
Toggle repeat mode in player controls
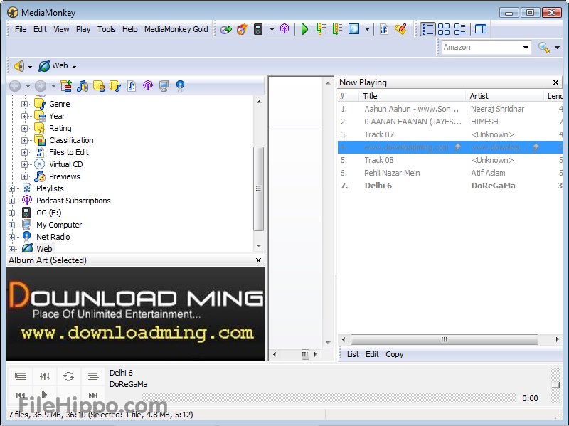[x=69, y=377]
